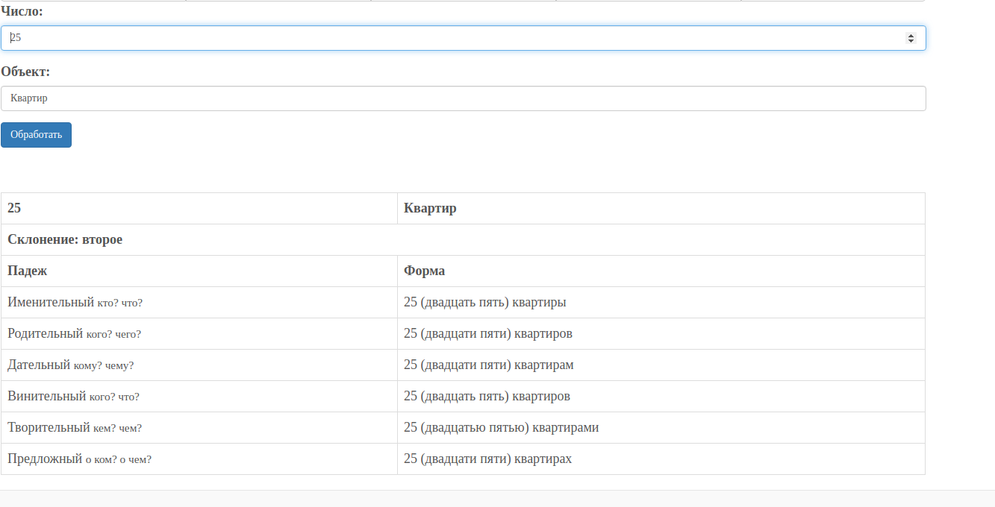The image size is (995, 507).
Task: Increment the number using the spinner up arrow
Action: 912,34
